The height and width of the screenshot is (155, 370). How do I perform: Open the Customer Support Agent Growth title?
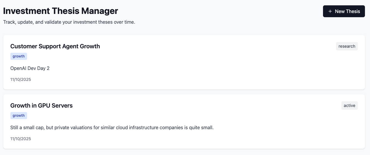[55, 46]
